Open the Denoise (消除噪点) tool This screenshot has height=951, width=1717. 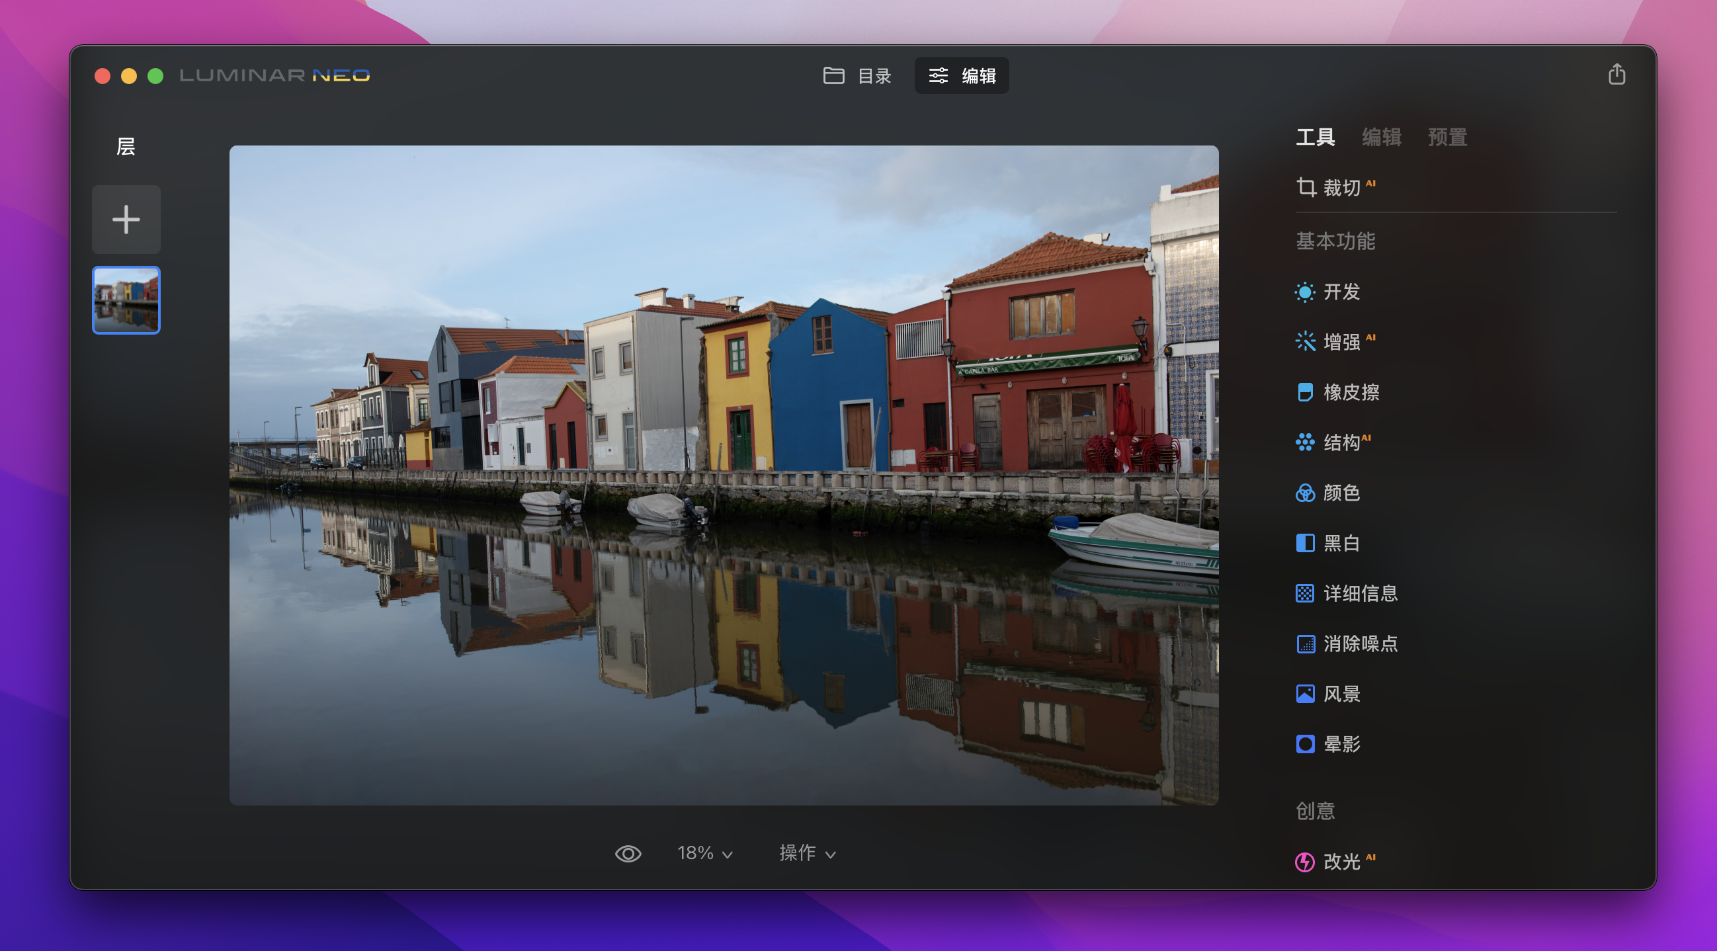(x=1359, y=643)
